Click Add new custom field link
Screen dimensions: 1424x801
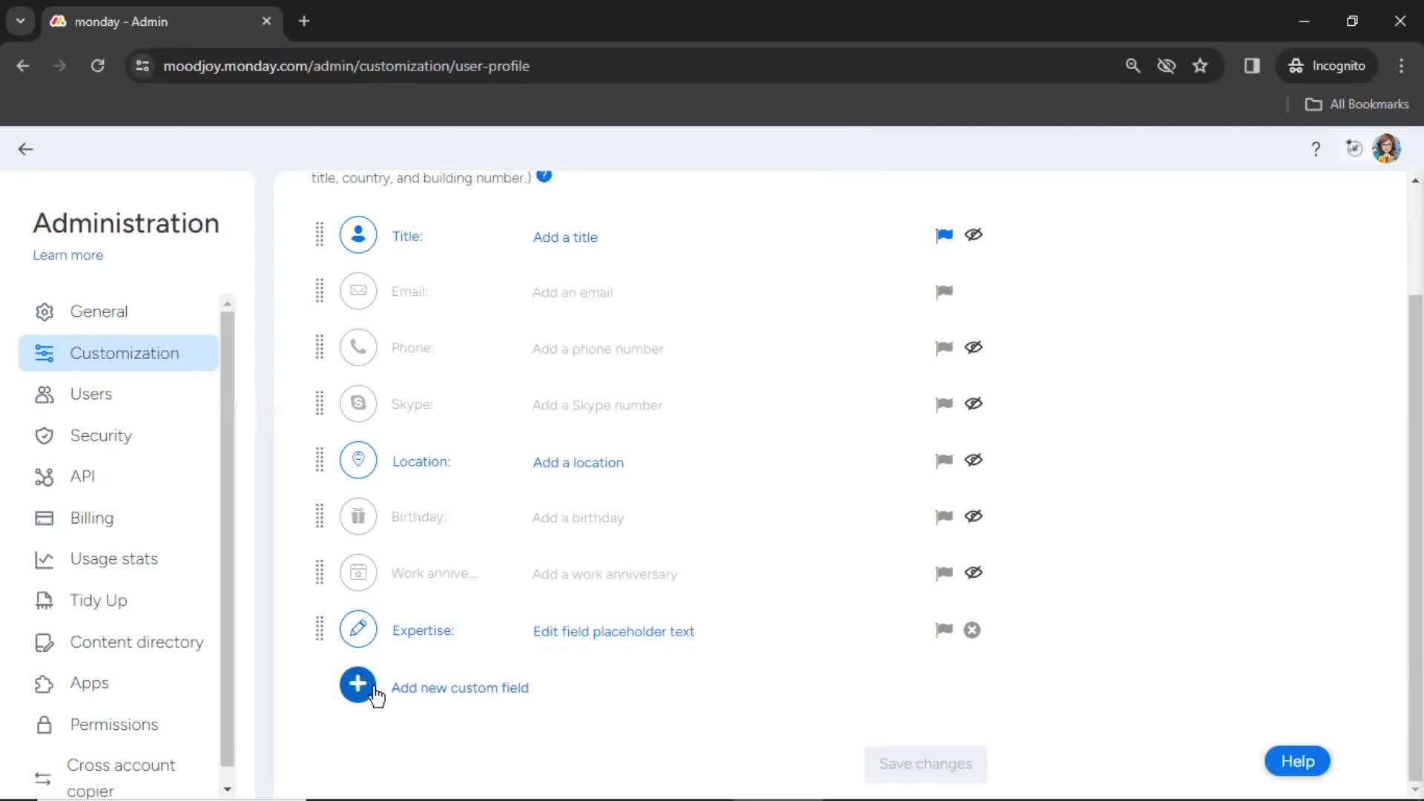click(x=460, y=688)
